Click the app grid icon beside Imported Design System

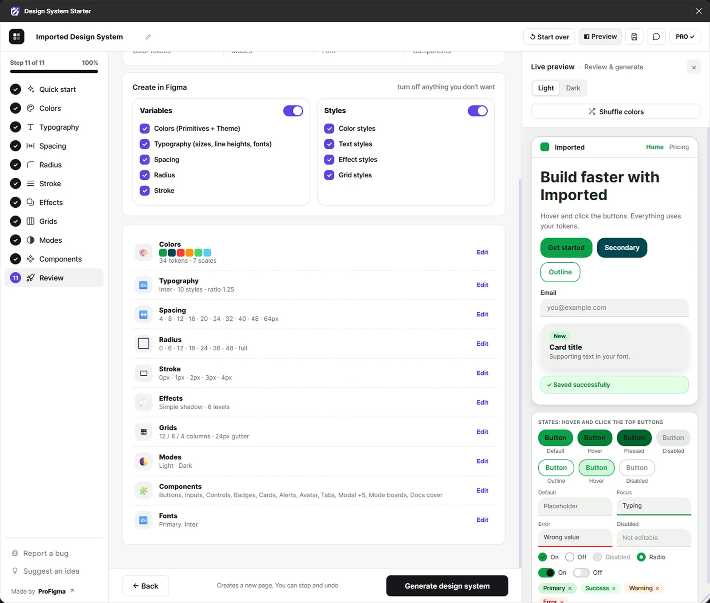pyautogui.click(x=17, y=36)
